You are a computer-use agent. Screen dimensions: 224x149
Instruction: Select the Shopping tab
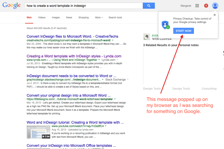84,17
